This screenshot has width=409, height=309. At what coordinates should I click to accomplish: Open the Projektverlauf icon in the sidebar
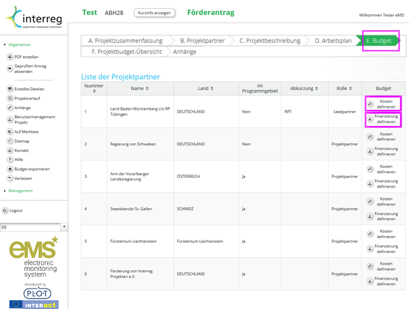pos(8,98)
